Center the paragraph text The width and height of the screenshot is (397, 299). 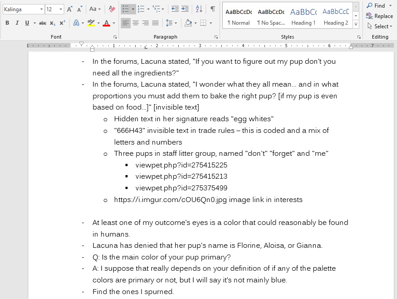click(136, 23)
